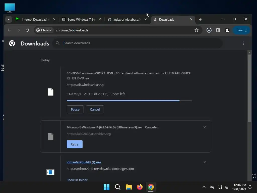
Task: Click the 21.0 MB/s download status text
Action: tap(96, 94)
